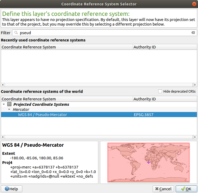The height and width of the screenshot is (193, 198).
Task: Clear the filter text with the X icon
Action: coord(193,33)
